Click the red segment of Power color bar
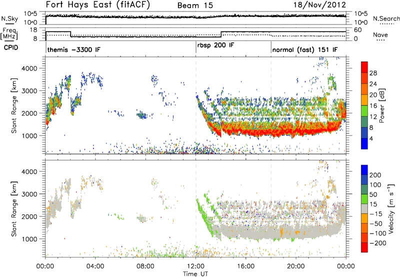Viewport: 400px width, 277px height. pos(364,67)
